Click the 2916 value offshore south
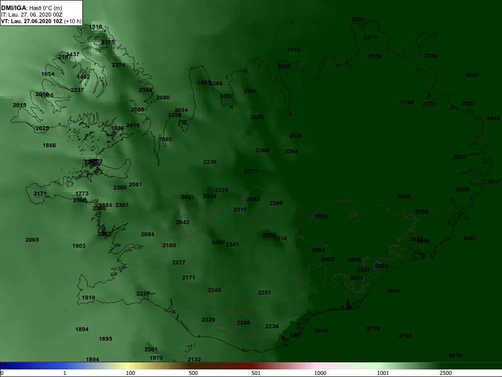This screenshot has height=377, width=502. 321,331
